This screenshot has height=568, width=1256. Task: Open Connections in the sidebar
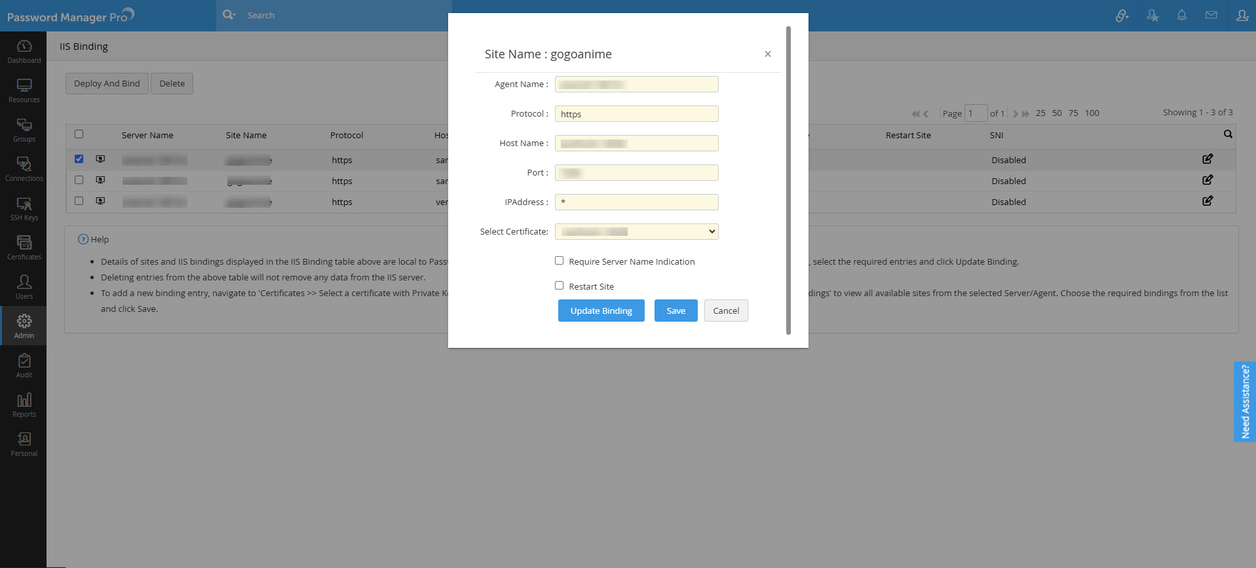pyautogui.click(x=24, y=169)
